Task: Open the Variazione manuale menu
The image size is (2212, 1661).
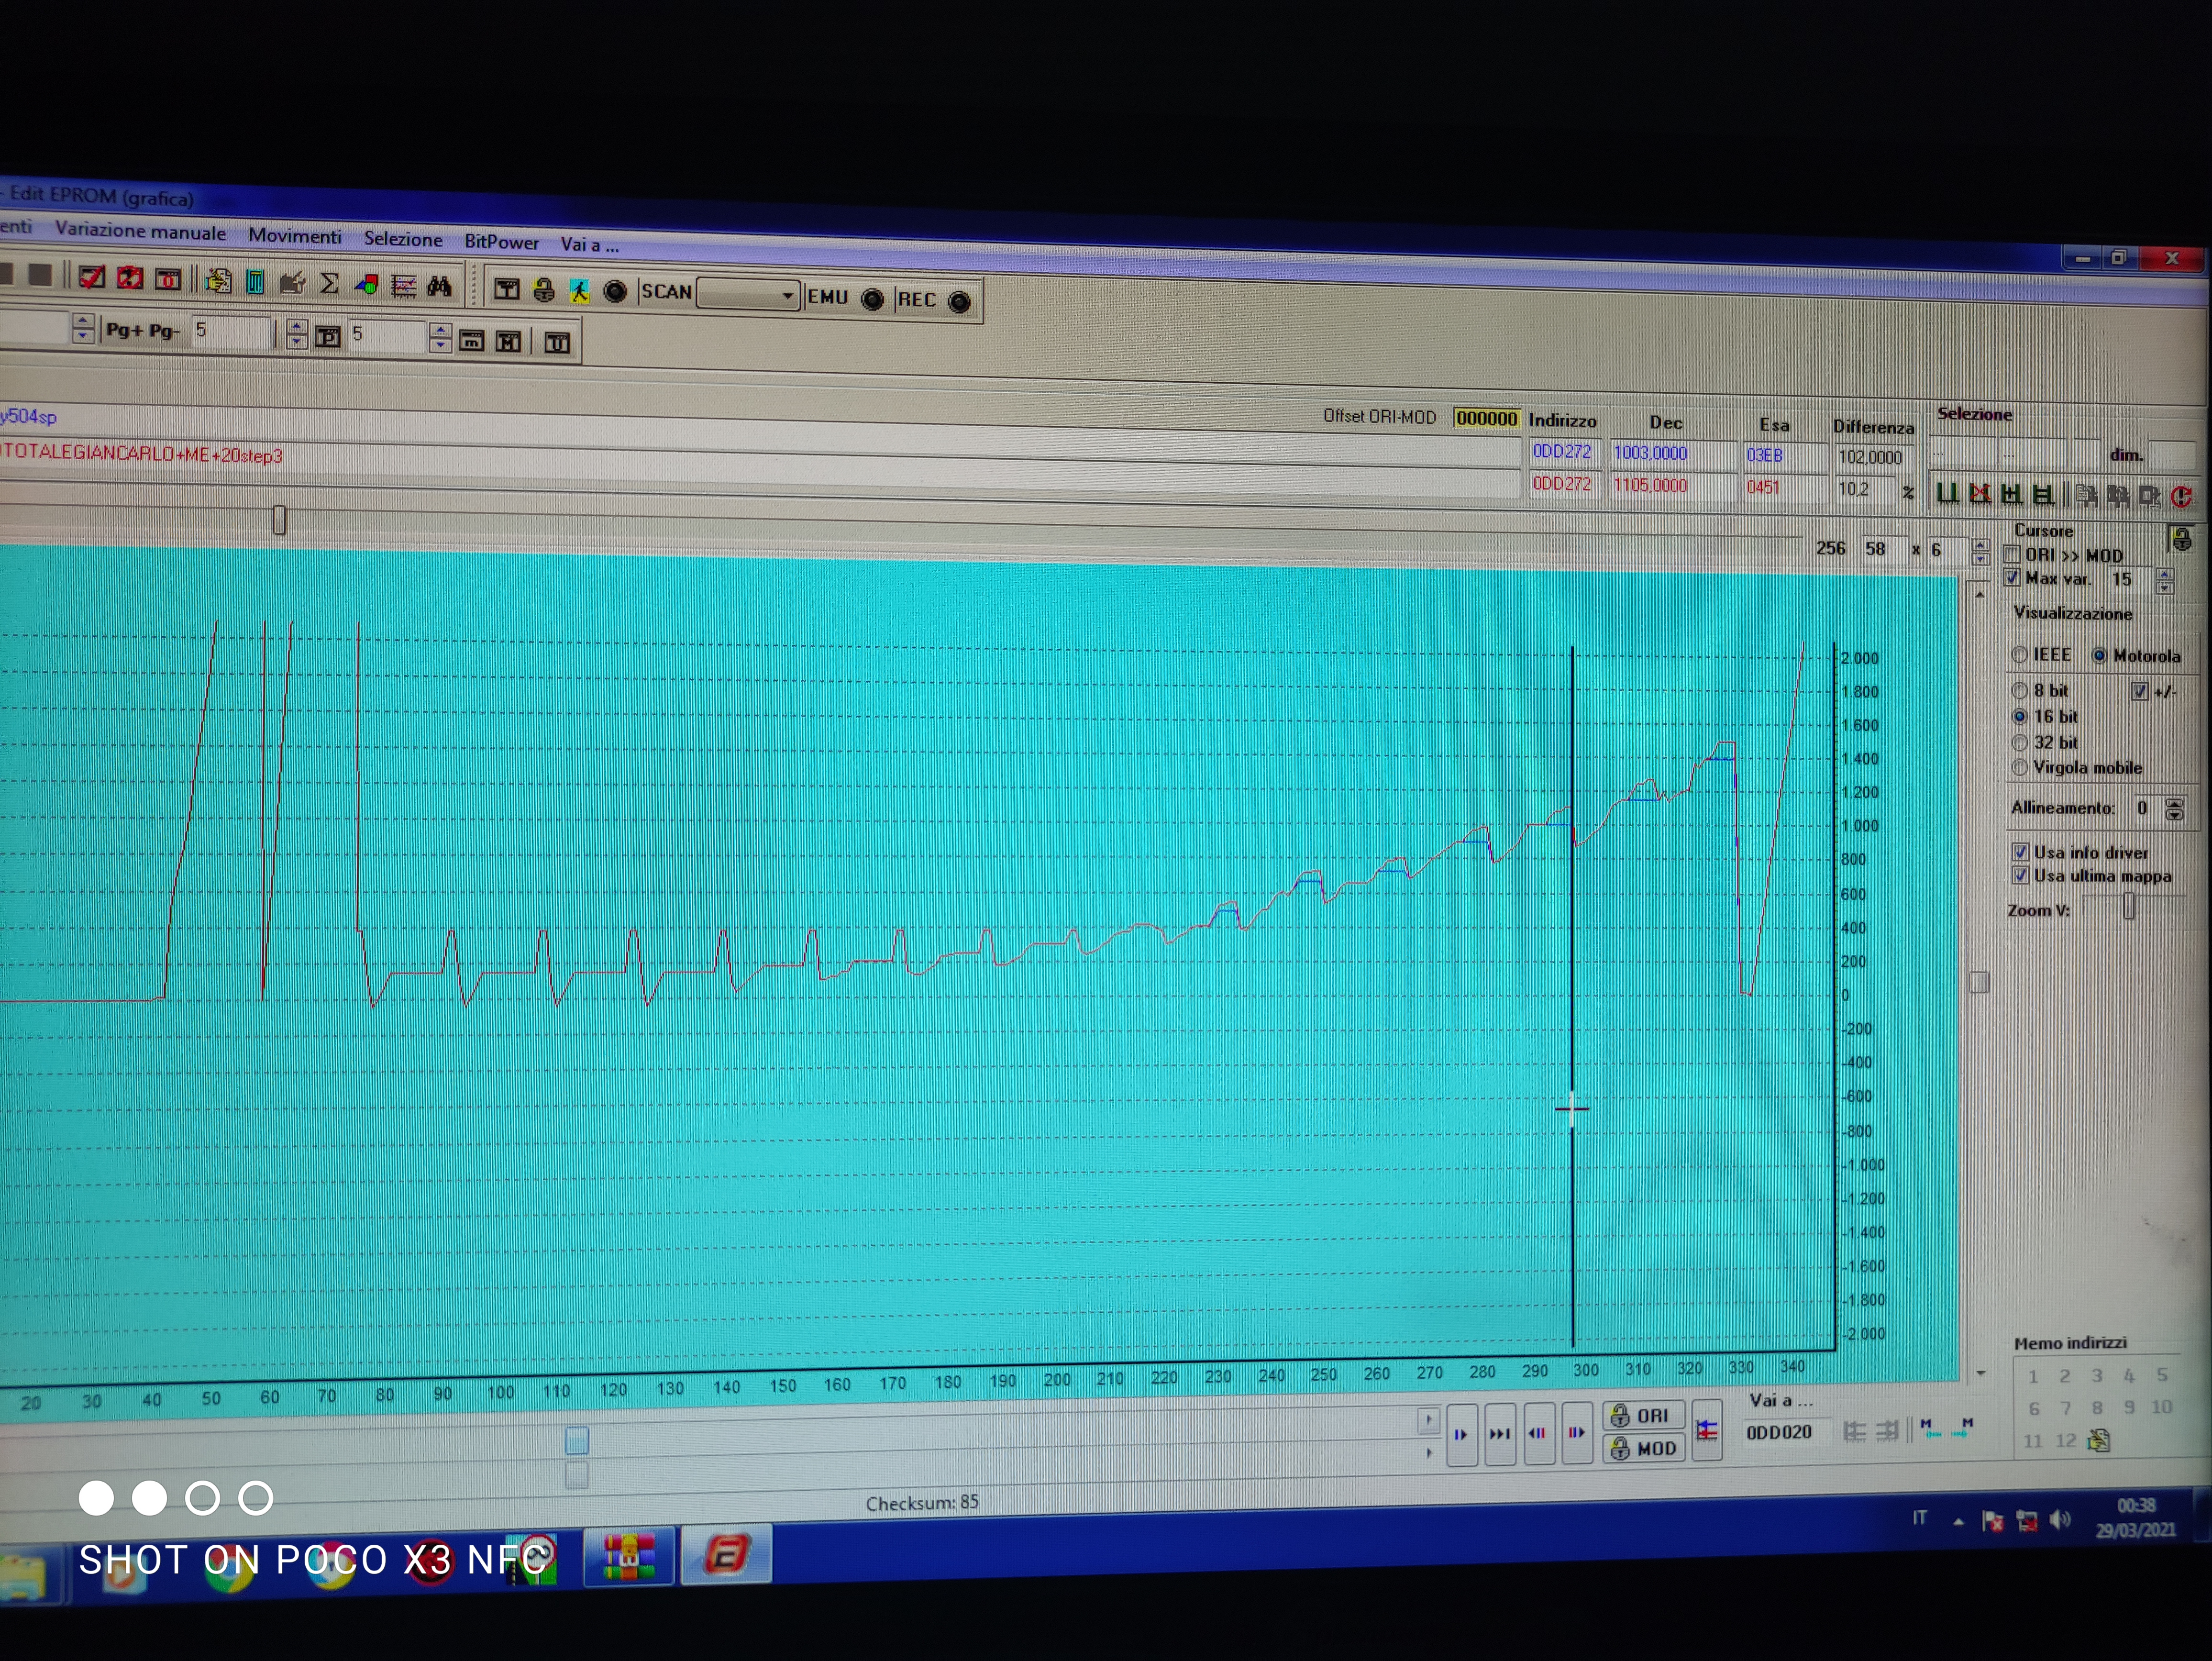Action: pos(140,231)
